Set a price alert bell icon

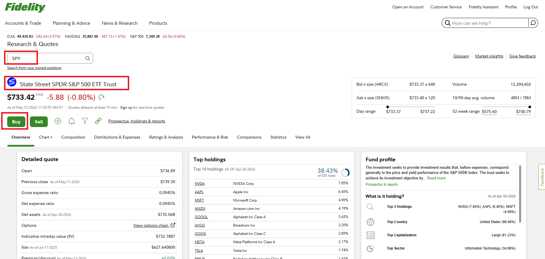click(x=72, y=121)
